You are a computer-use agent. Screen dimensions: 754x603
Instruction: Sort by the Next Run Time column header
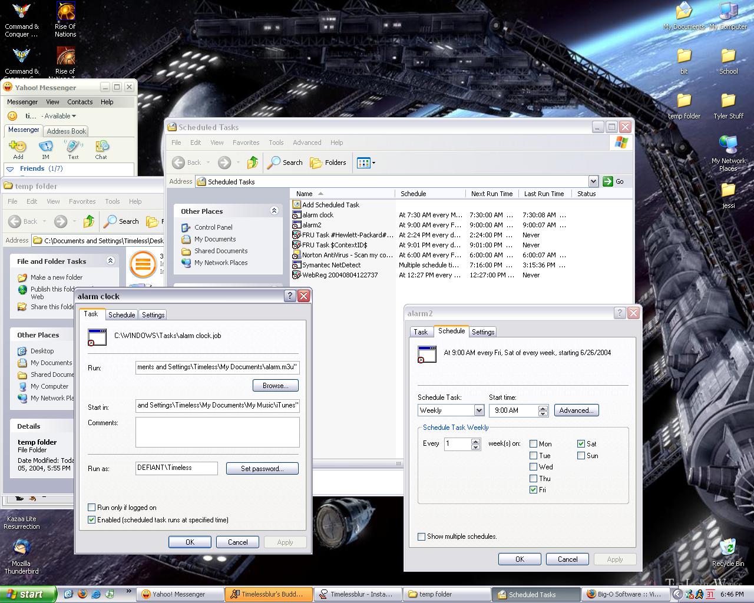coord(491,194)
